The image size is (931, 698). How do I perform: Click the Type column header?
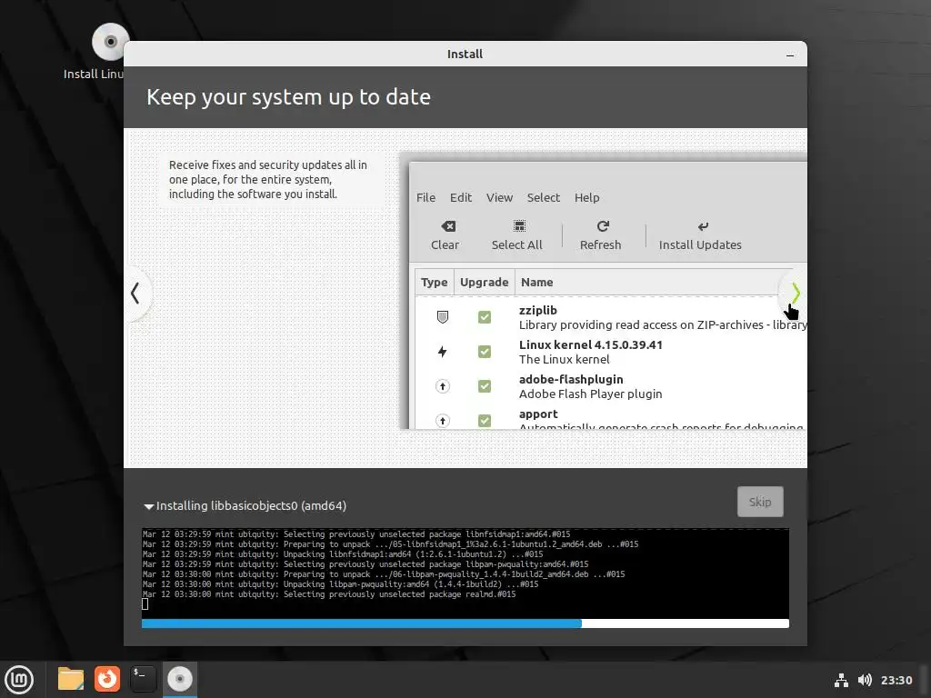434,282
